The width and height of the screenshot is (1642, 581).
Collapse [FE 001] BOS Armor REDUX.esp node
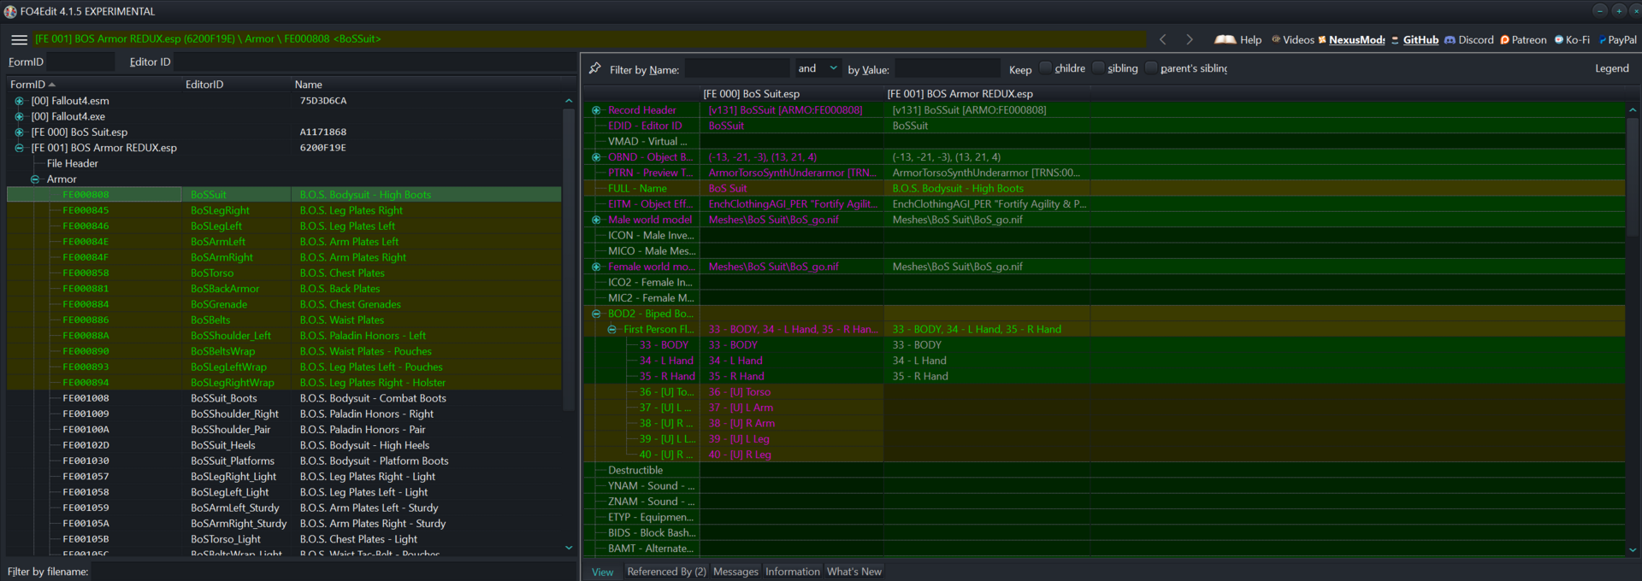pos(19,148)
